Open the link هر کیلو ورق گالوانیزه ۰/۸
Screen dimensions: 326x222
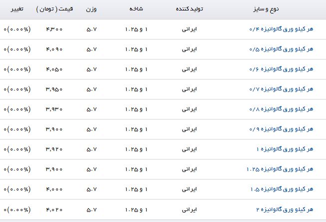pos(281,109)
